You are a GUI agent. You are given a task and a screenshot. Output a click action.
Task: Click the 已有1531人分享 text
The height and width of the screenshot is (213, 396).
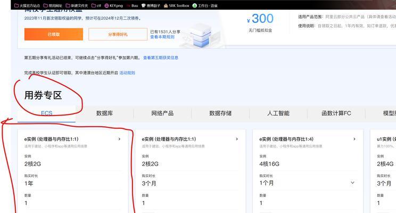[x=165, y=32]
